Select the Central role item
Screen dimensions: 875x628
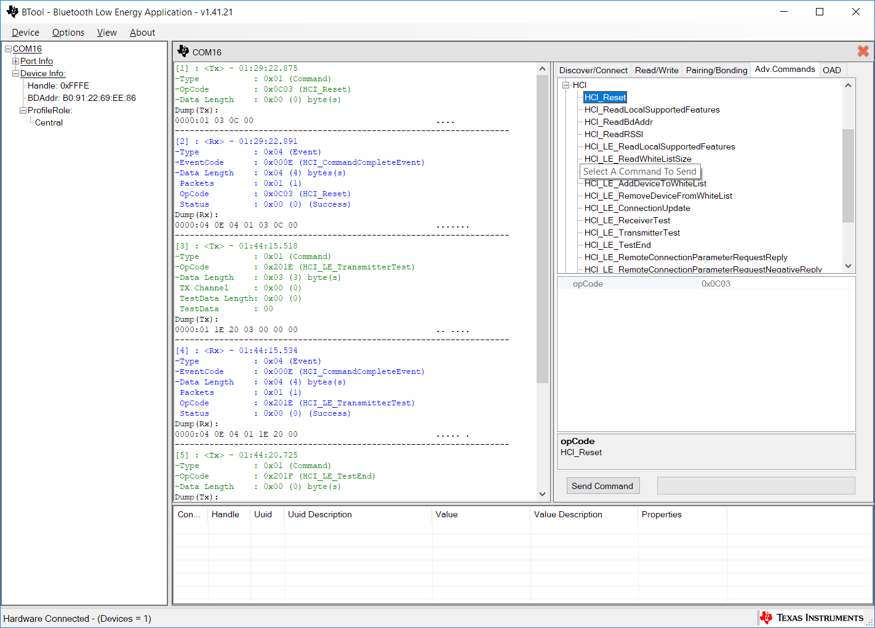click(49, 122)
